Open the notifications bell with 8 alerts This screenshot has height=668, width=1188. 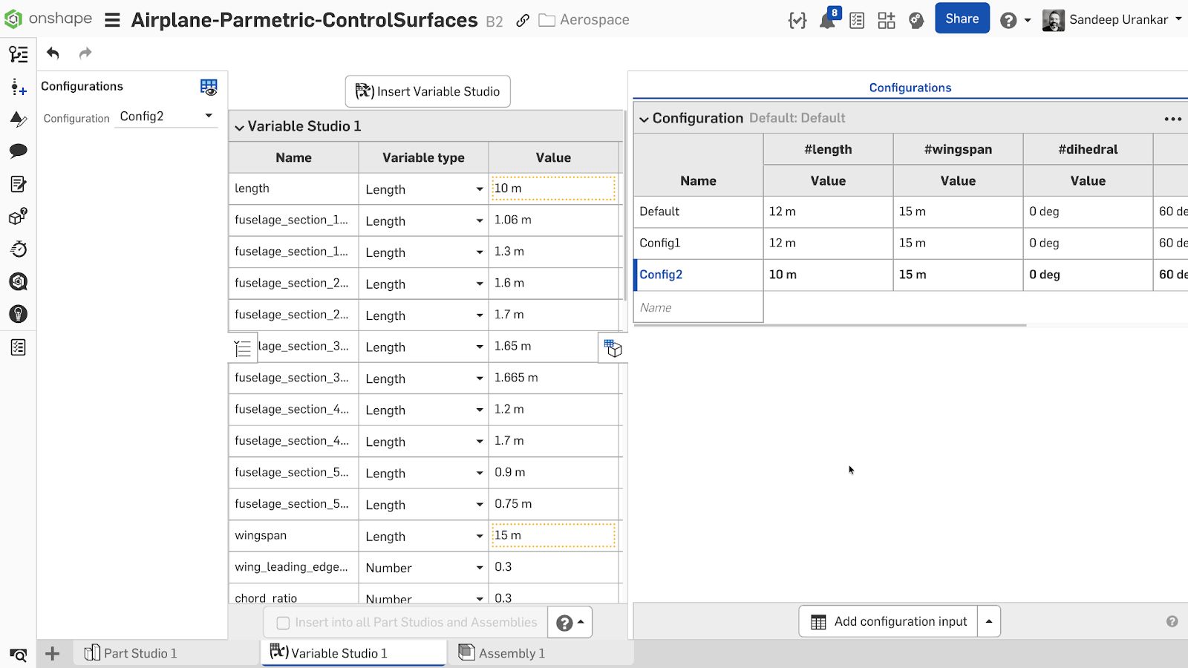pyautogui.click(x=827, y=21)
